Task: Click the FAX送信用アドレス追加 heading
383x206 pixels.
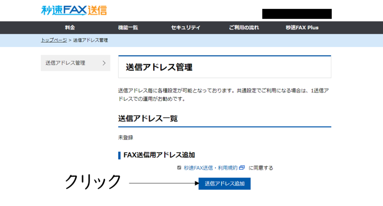Action: (159, 155)
